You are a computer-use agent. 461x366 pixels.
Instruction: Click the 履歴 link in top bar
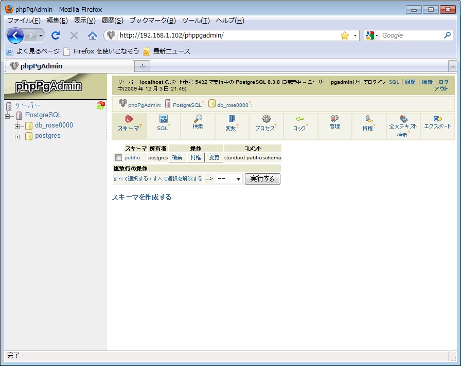tap(411, 82)
